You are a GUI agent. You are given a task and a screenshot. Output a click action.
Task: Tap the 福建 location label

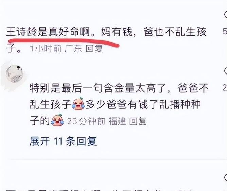point(117,121)
